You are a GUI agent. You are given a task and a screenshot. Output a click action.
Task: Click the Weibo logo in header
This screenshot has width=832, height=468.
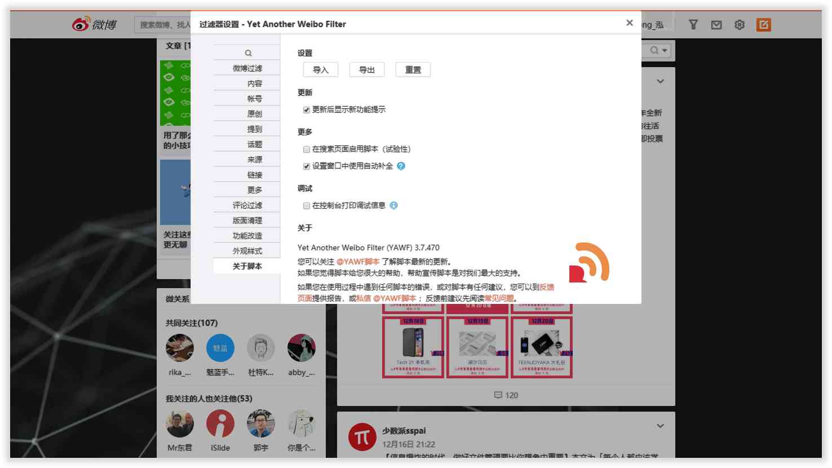click(94, 24)
